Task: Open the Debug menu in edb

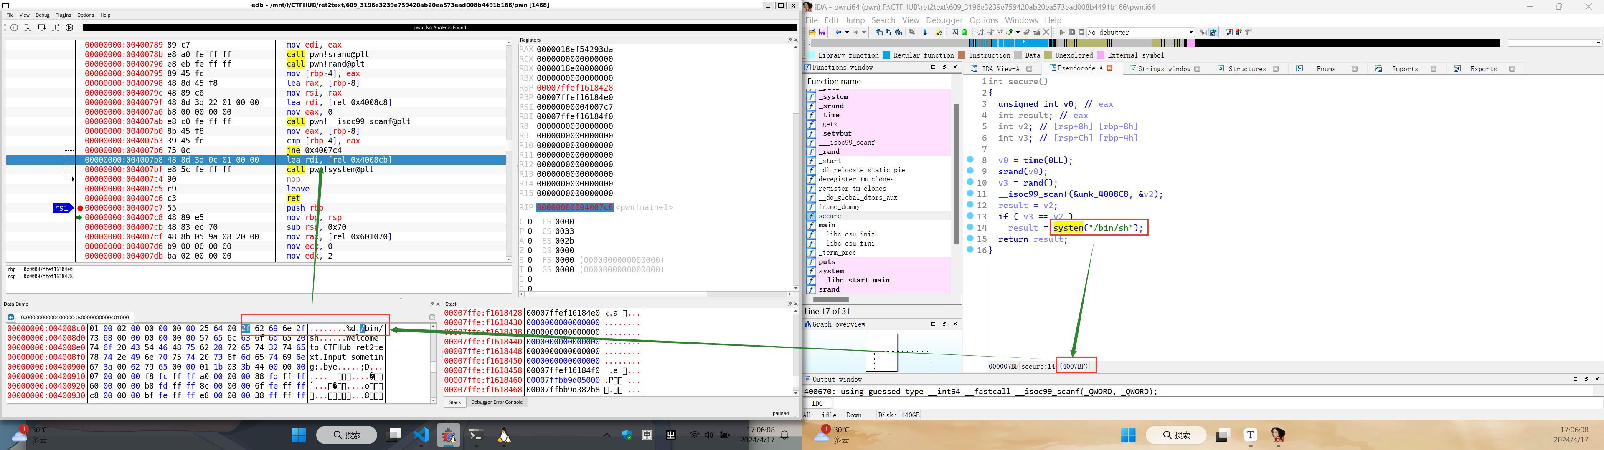Action: pos(42,15)
